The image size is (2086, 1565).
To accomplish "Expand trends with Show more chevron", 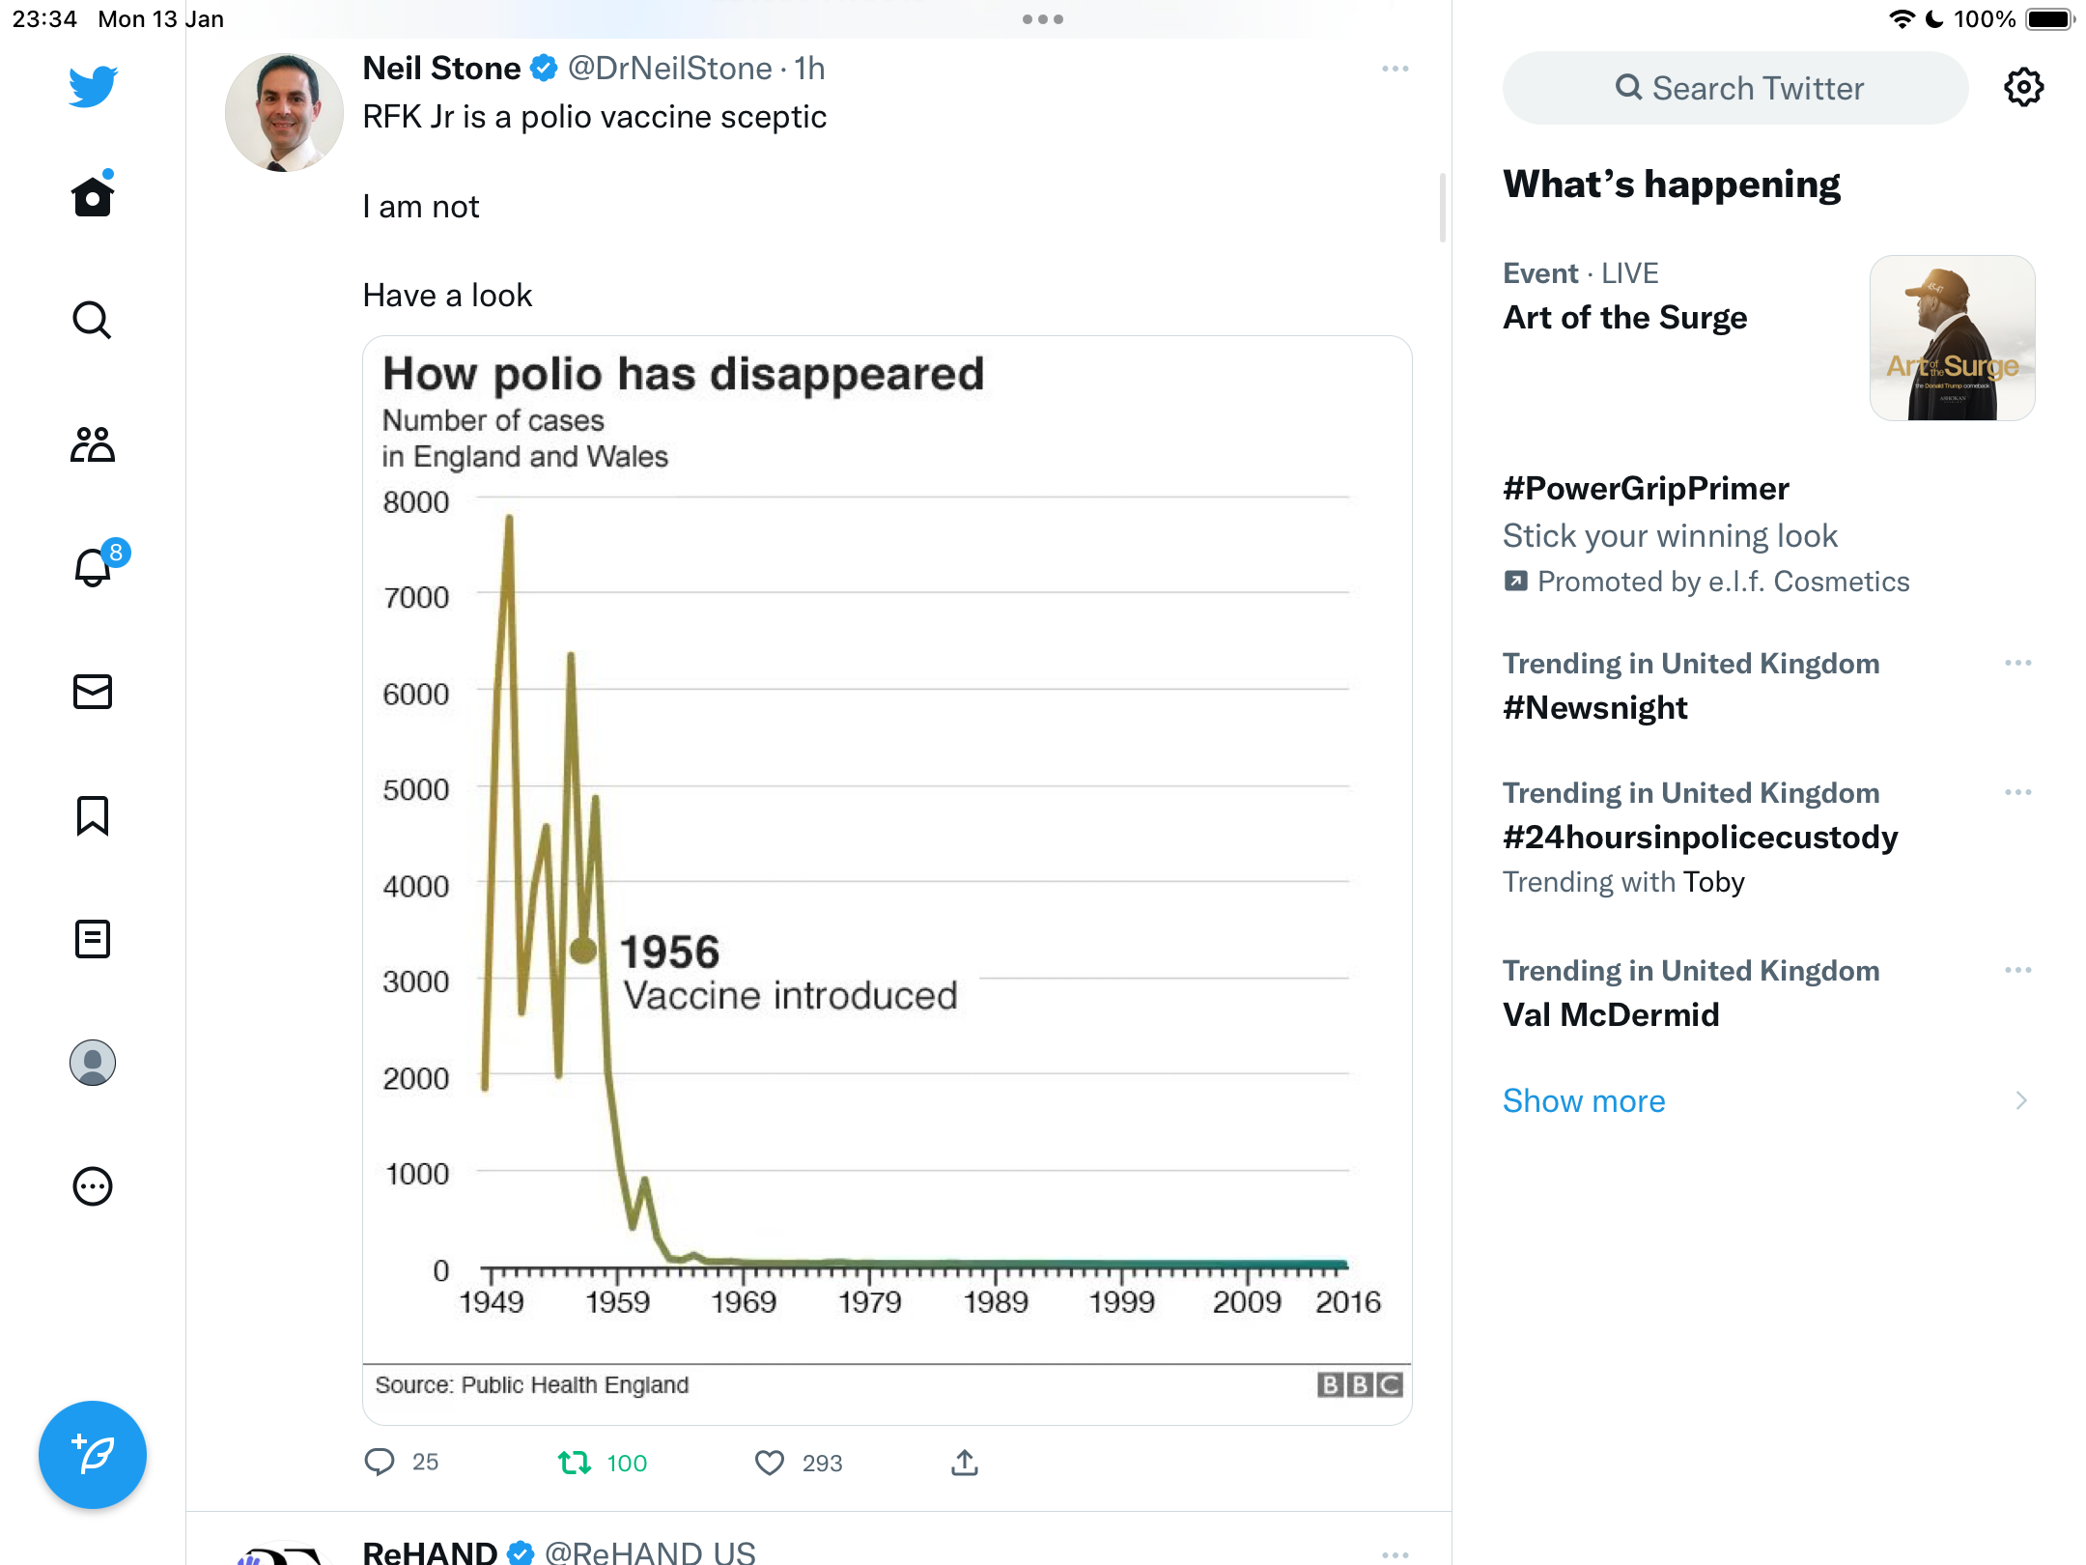I will [2020, 1100].
